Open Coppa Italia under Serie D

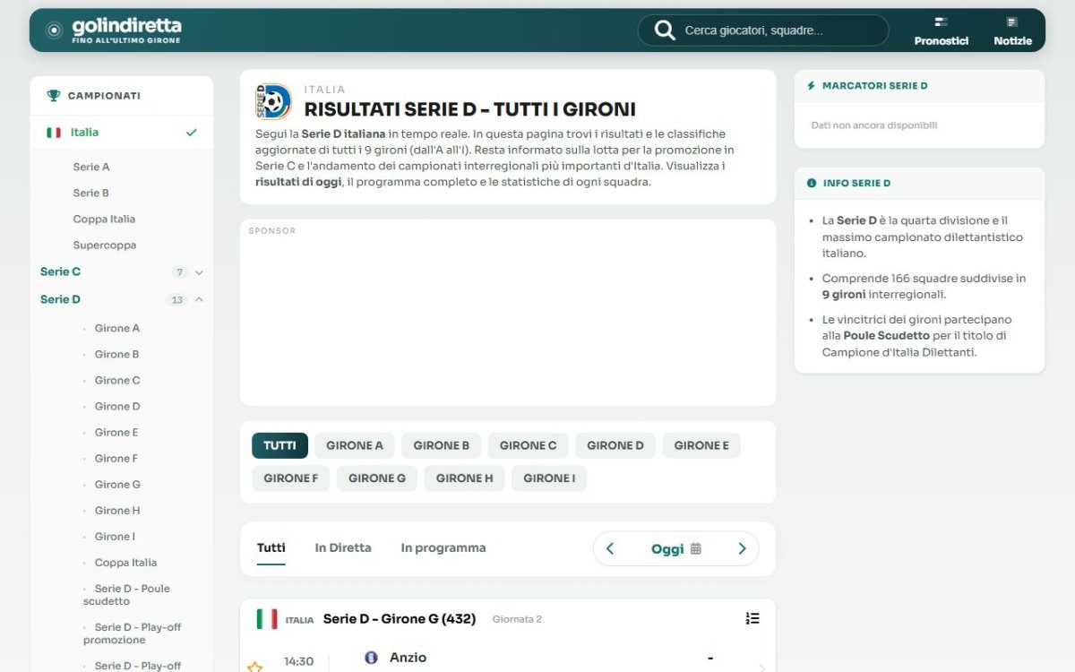[125, 563]
